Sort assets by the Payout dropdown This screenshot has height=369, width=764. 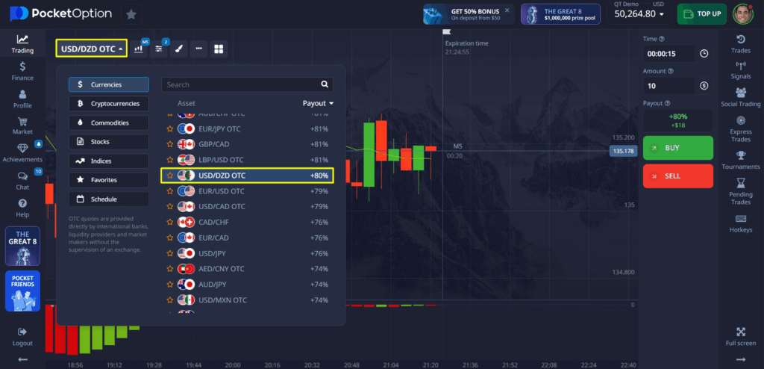click(318, 103)
